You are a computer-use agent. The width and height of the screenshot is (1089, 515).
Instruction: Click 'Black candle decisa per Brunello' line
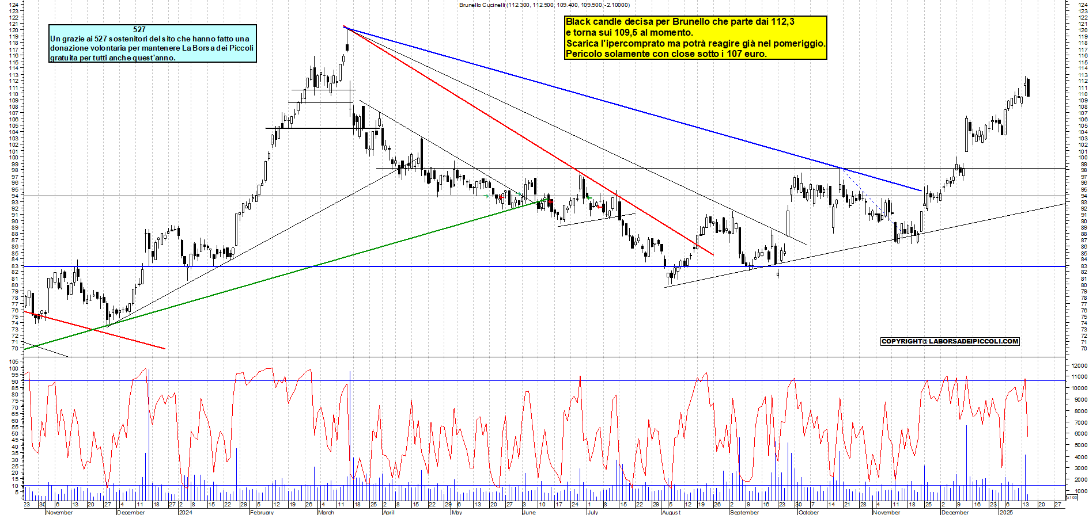680,22
